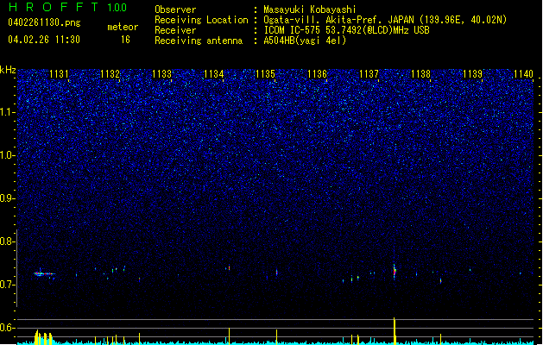
Task: Click the 1134 time marker
Action: pos(214,73)
